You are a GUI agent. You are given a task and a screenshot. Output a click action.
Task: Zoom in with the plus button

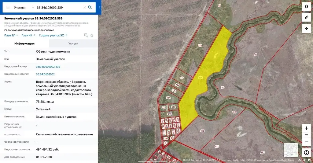click(306, 128)
